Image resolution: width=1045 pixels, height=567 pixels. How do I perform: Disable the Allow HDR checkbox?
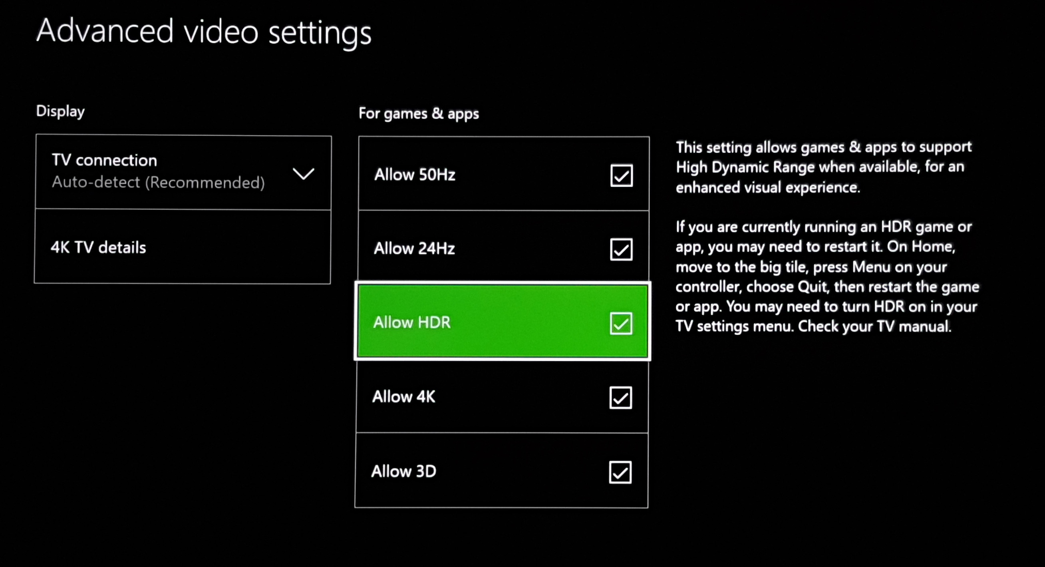(x=621, y=324)
